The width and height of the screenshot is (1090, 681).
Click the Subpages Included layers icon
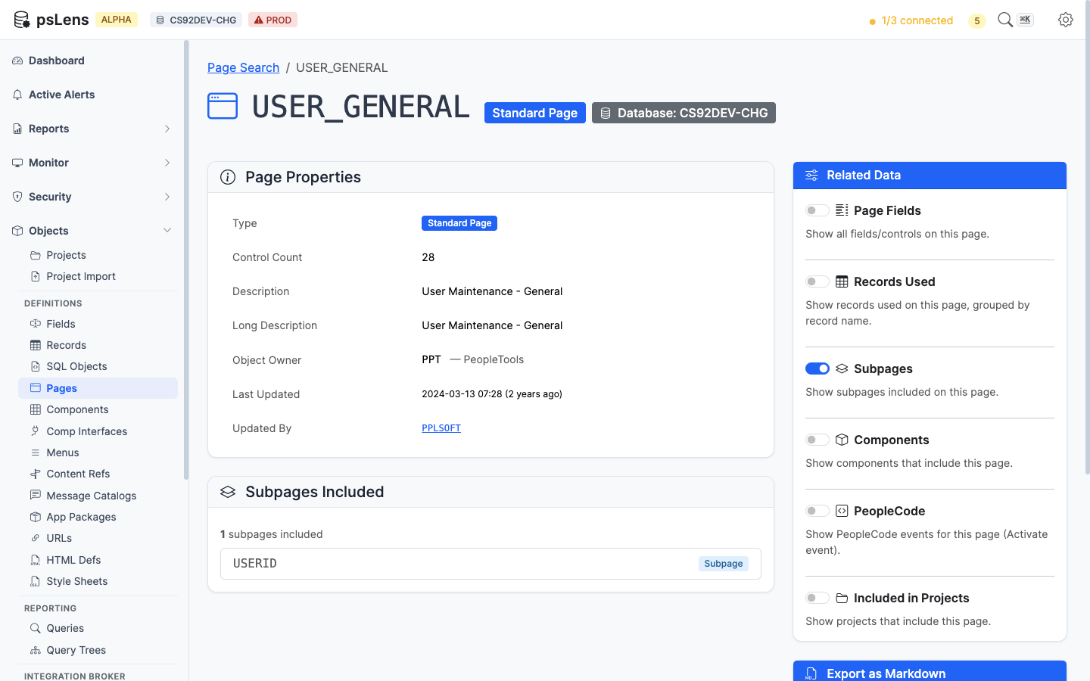coord(228,492)
